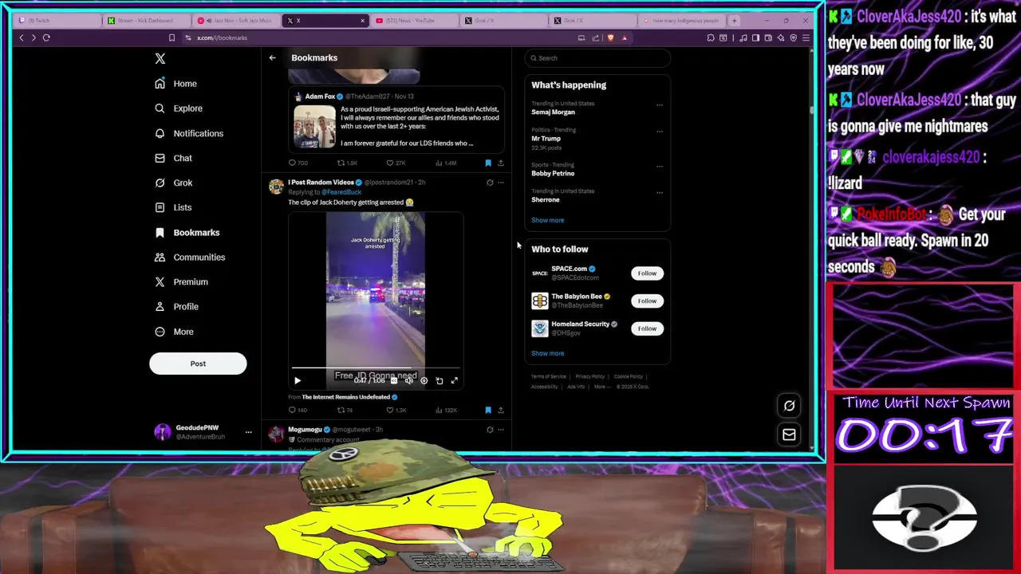Screen dimensions: 1021x574
Task: Expand the More menu in sidebar
Action: tap(174, 332)
